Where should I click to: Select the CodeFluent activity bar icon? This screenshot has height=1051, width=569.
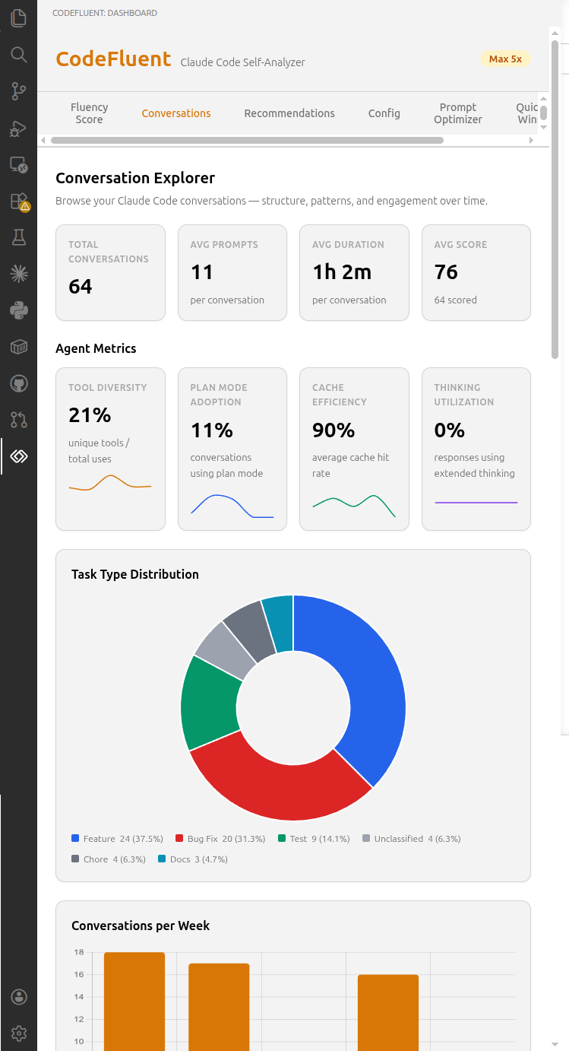coord(18,456)
